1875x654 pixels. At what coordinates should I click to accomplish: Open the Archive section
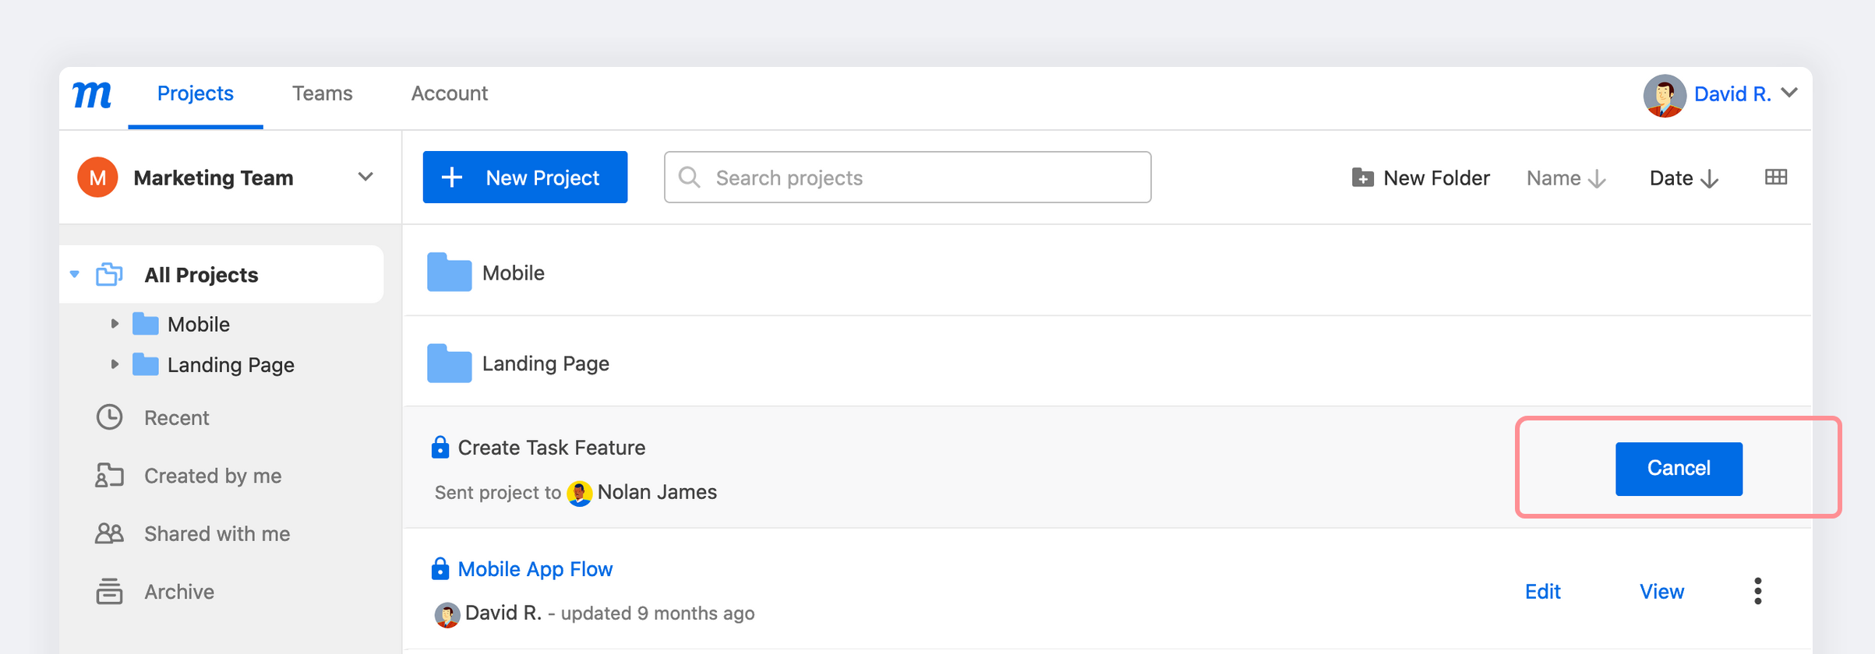[x=178, y=592]
